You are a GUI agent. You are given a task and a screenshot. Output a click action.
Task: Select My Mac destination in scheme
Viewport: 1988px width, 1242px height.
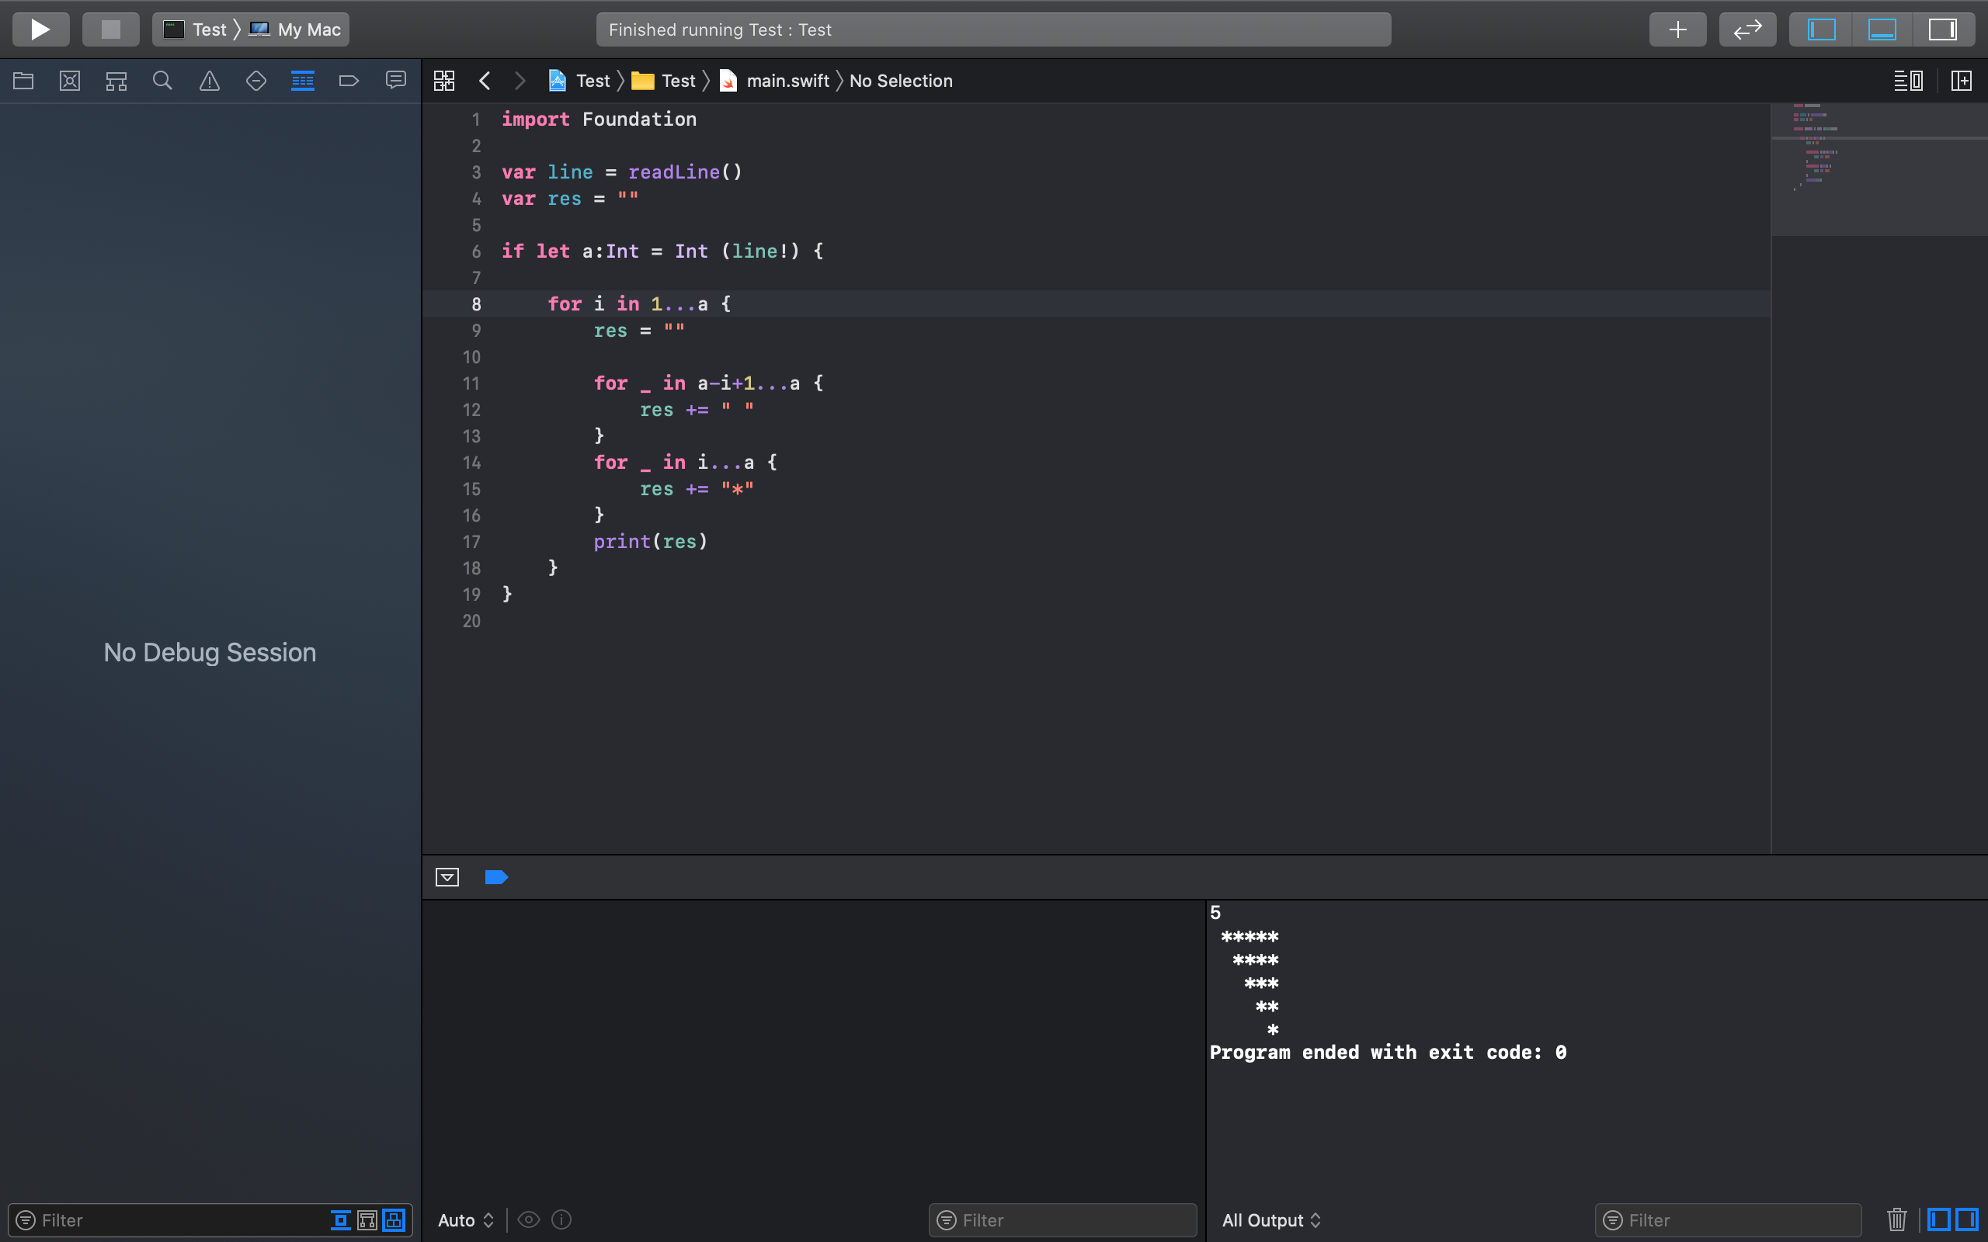(308, 29)
